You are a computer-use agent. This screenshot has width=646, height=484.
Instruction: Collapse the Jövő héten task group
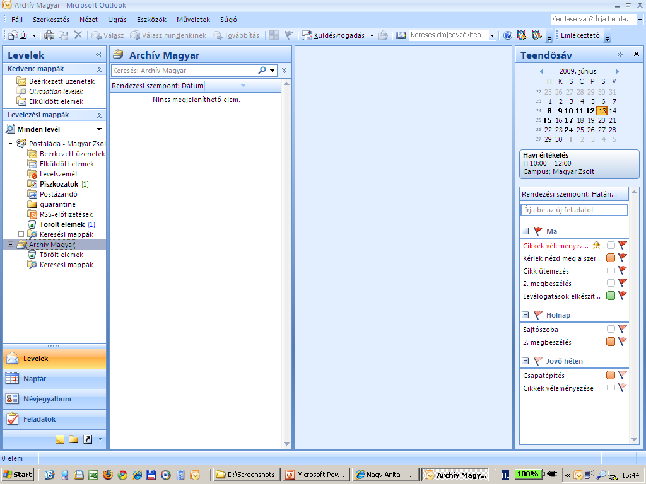click(526, 361)
